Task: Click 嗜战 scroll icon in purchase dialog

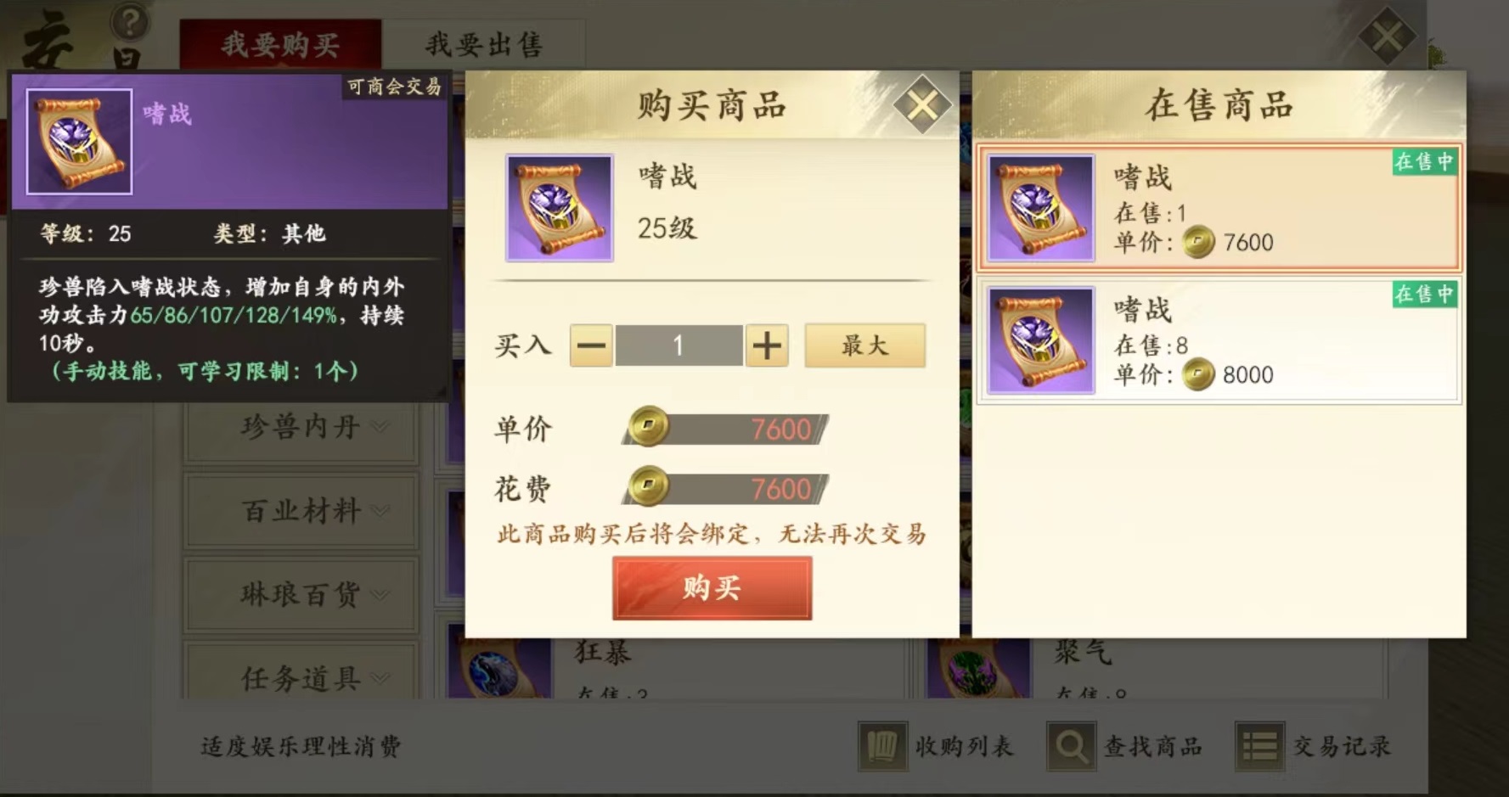Action: [x=559, y=207]
